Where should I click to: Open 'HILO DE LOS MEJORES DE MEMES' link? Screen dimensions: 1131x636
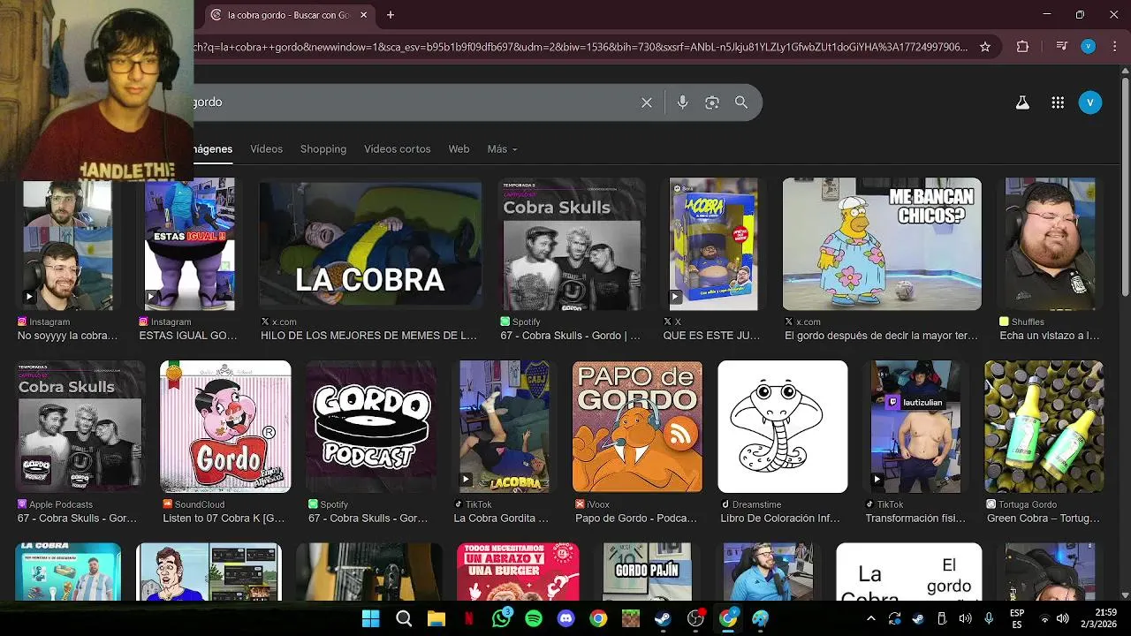[368, 336]
